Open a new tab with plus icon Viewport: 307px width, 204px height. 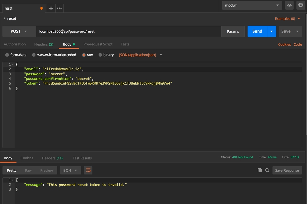(x=51, y=8)
